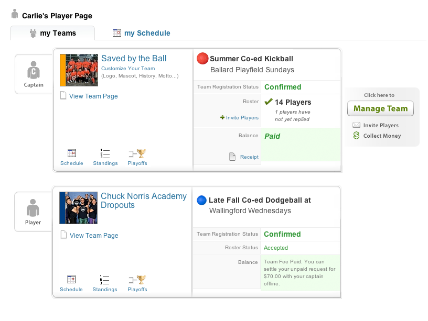
Task: Open Schedule icon for Chuck Norris Academy Dropouts
Action: tap(71, 280)
